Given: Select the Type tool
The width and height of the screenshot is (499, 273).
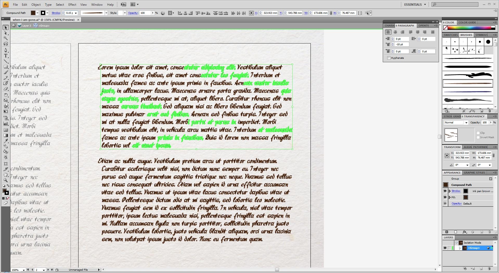Looking at the screenshot, I should coord(6,56).
